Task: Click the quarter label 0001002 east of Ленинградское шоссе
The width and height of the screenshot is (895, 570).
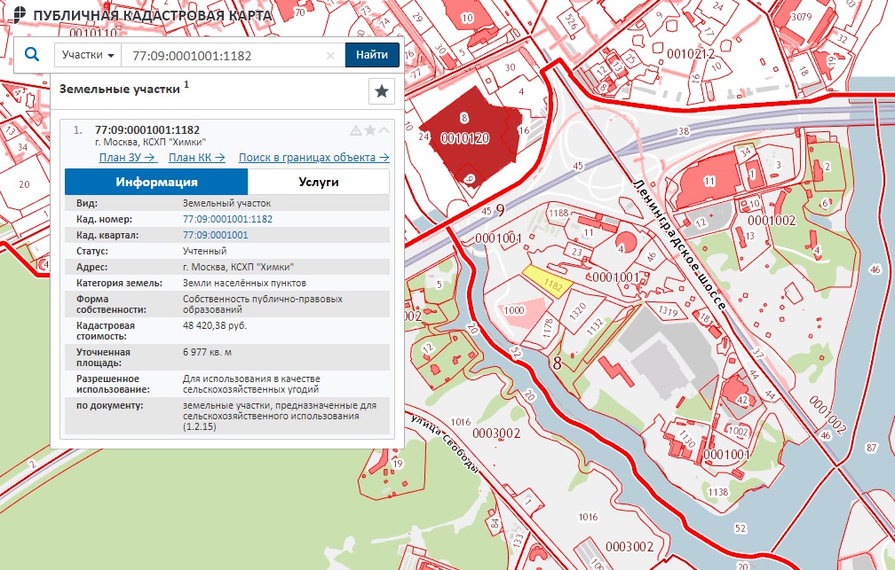Action: point(772,221)
